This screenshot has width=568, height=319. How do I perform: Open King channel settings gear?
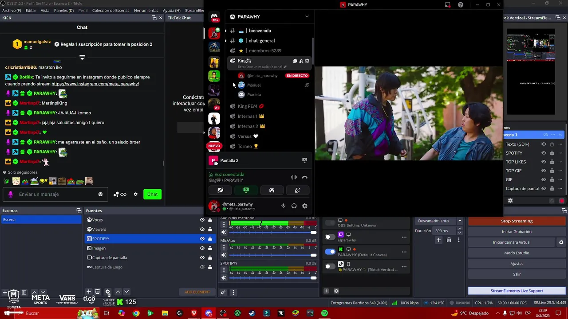coord(307,61)
